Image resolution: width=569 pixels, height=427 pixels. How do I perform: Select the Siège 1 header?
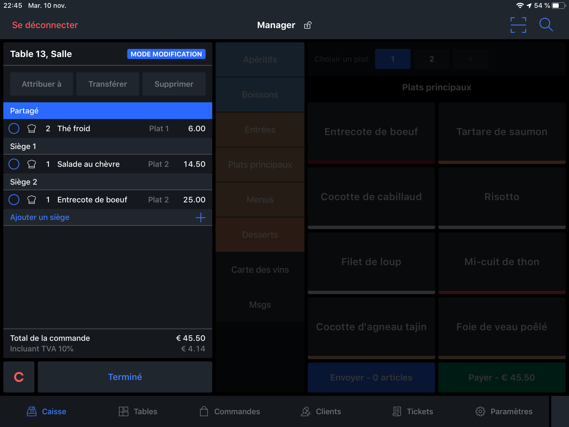pyautogui.click(x=108, y=146)
